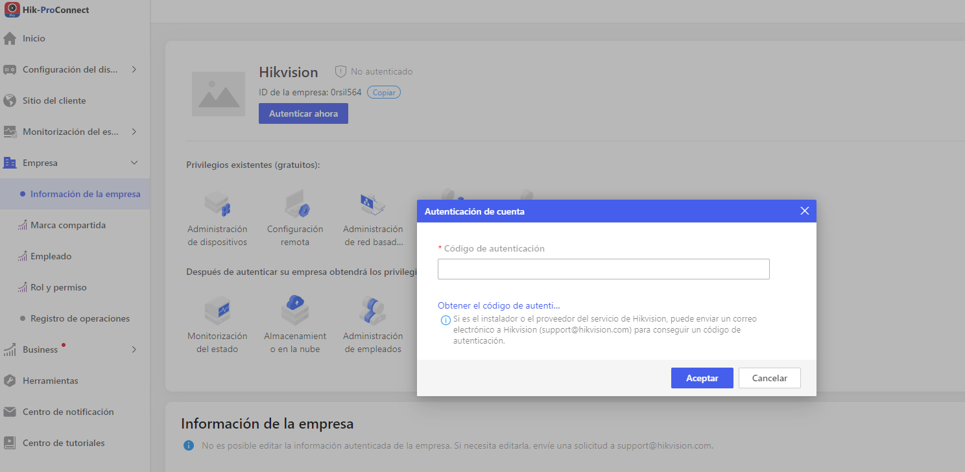Expand Monitorización del estado submenu arrow

[x=134, y=132]
